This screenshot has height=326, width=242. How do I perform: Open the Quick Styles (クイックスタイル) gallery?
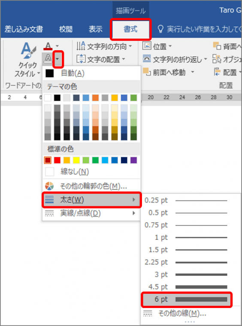[x=28, y=60]
